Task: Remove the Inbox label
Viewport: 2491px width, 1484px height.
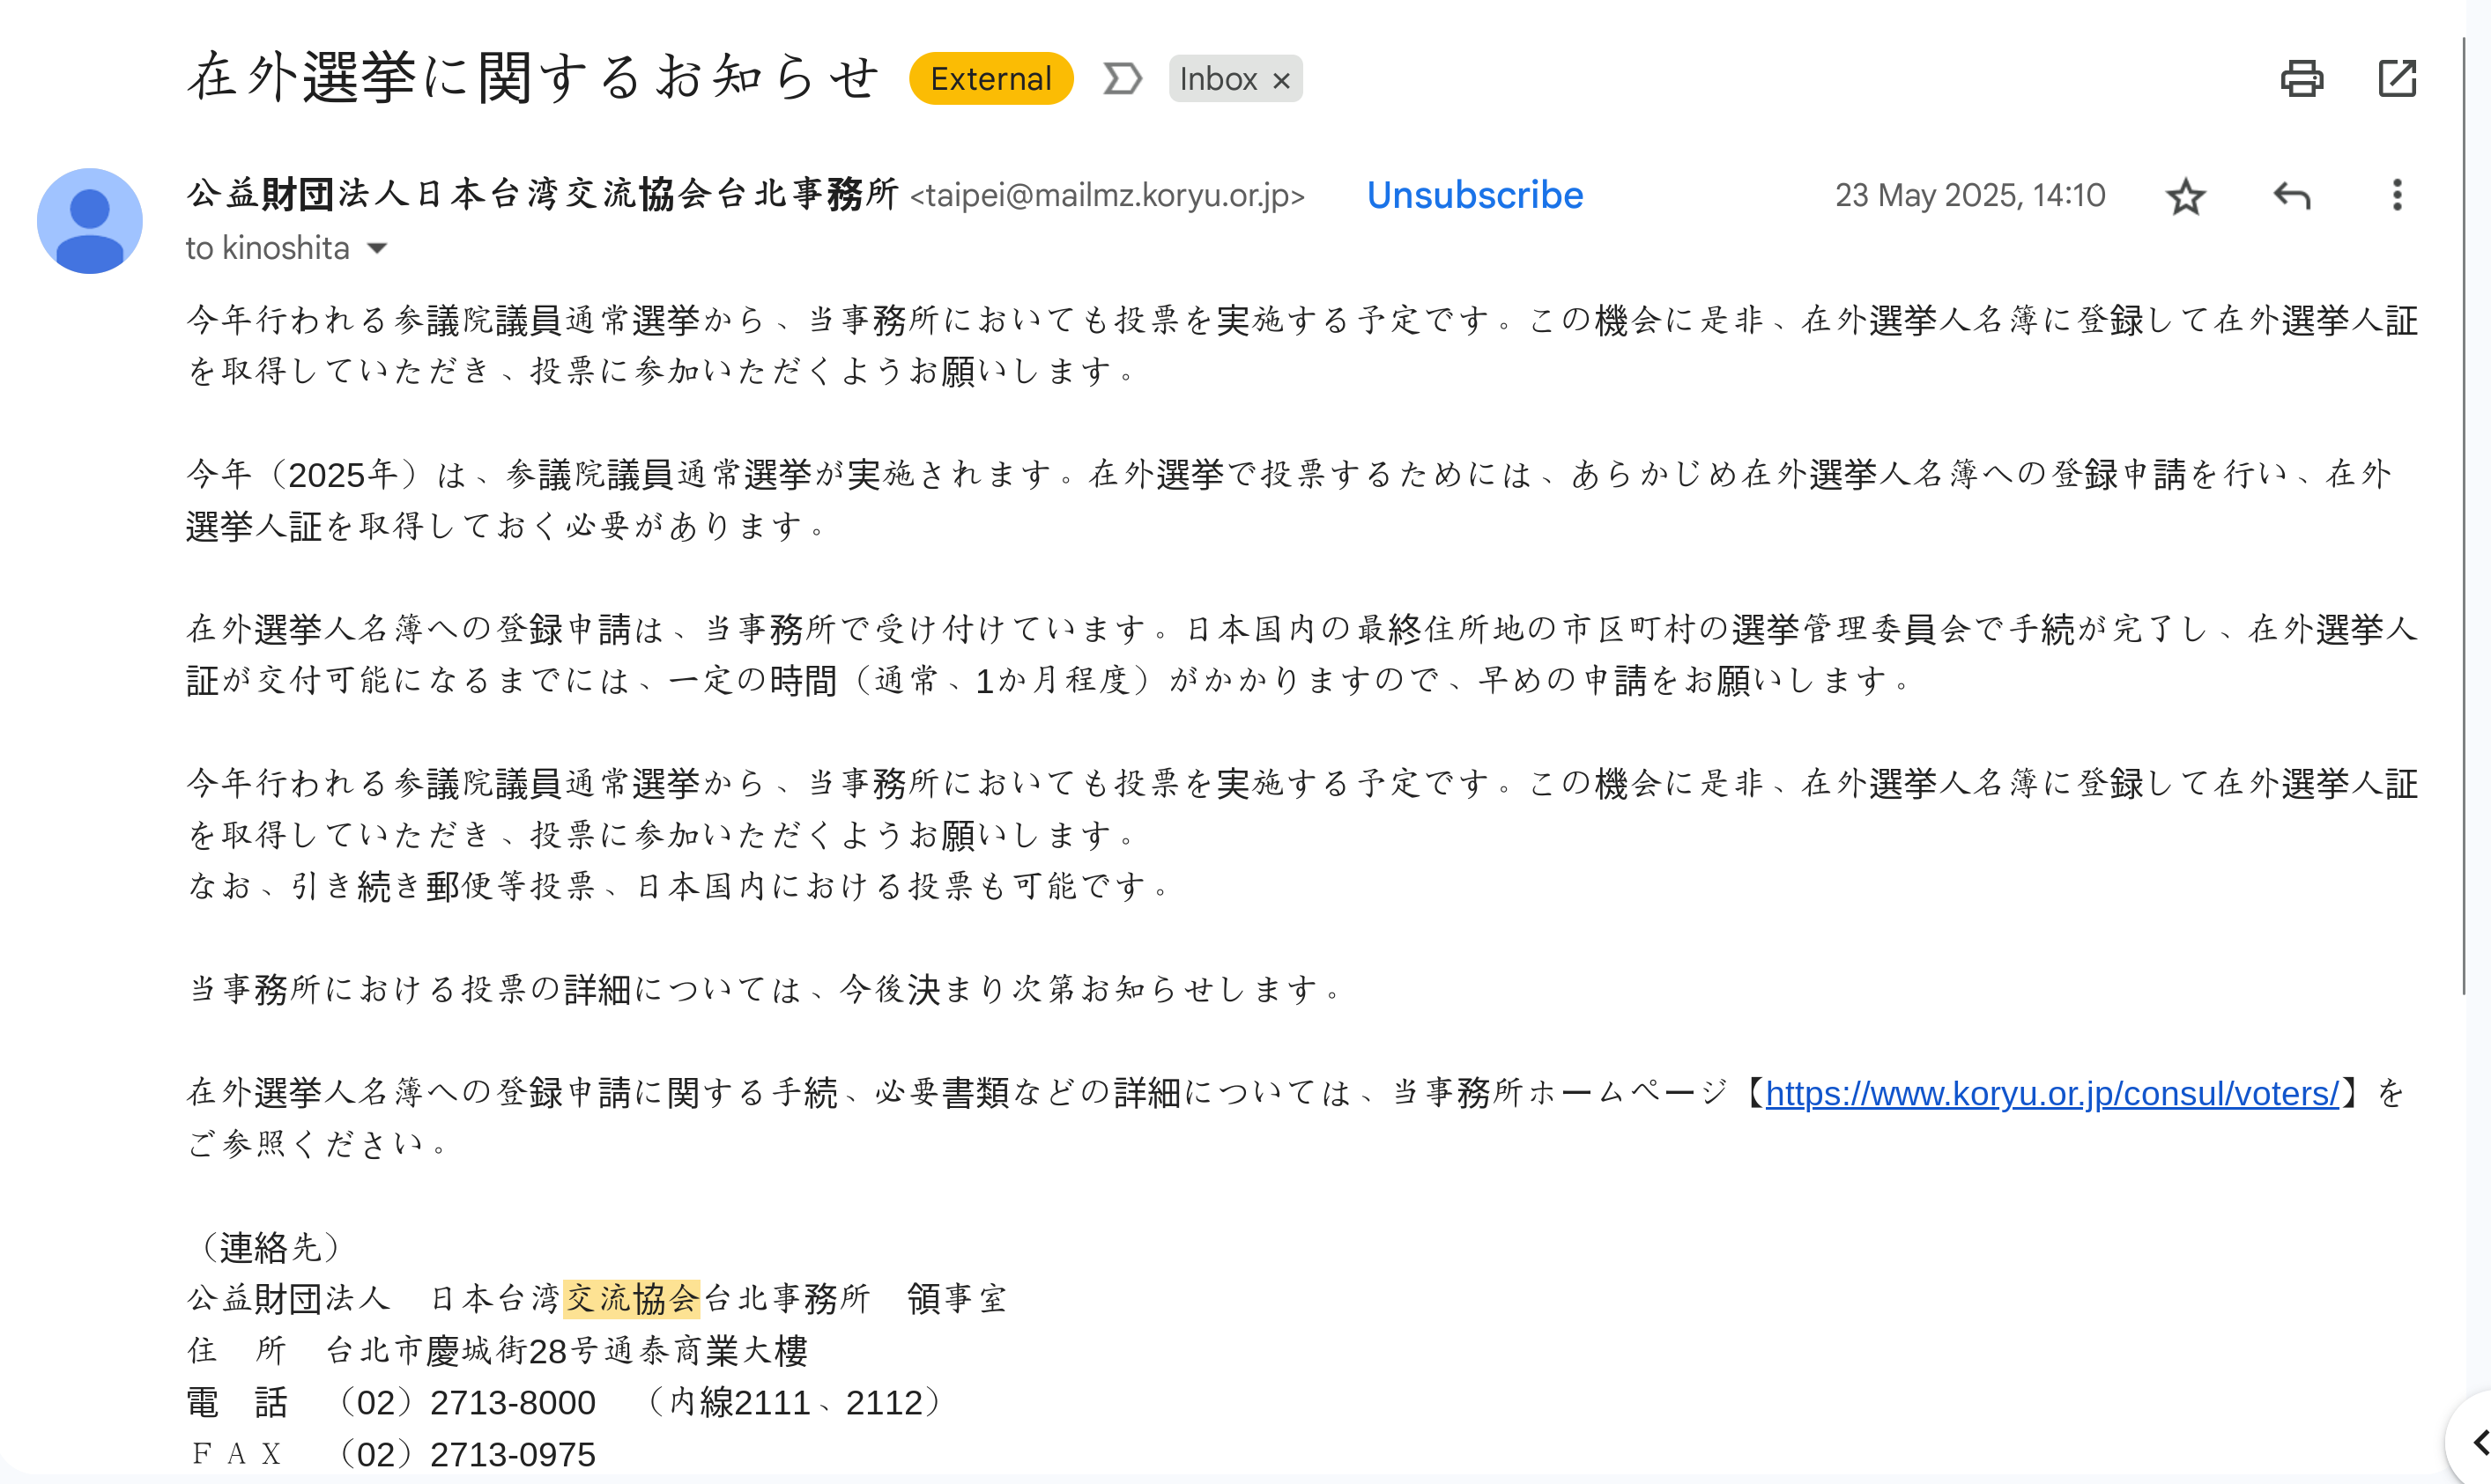Action: [1281, 81]
